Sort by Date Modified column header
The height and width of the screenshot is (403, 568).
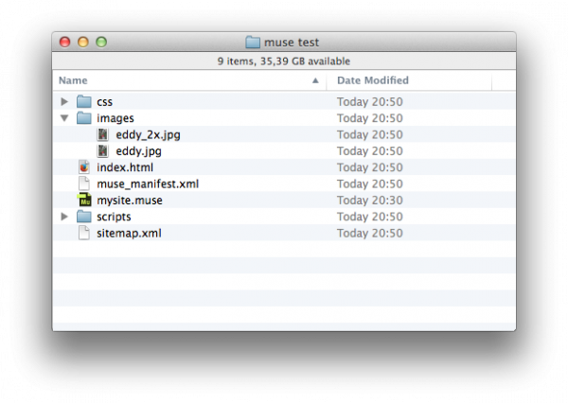[x=373, y=80]
